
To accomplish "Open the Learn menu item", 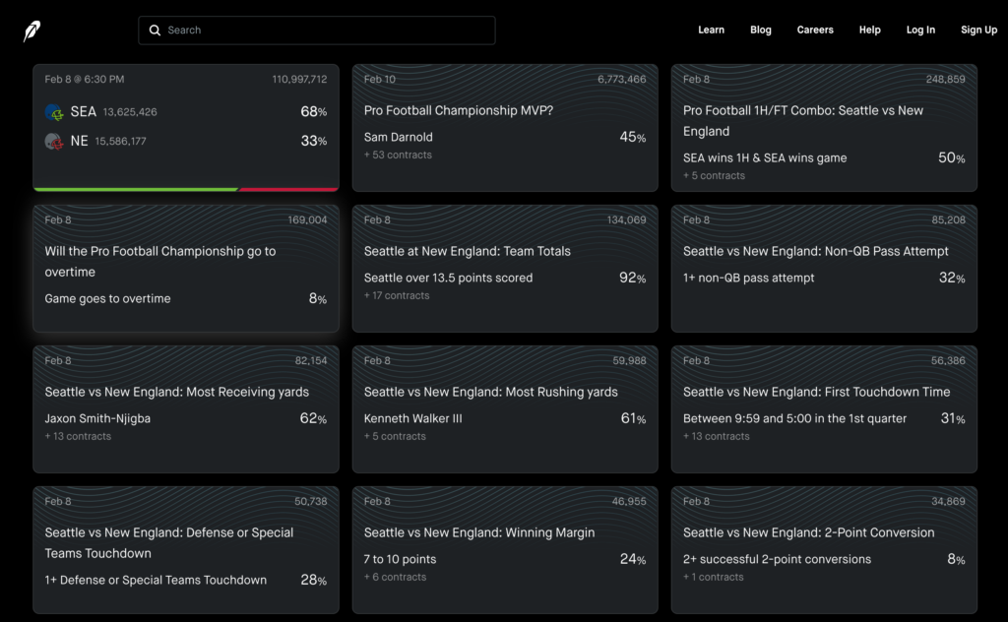I will [x=711, y=31].
